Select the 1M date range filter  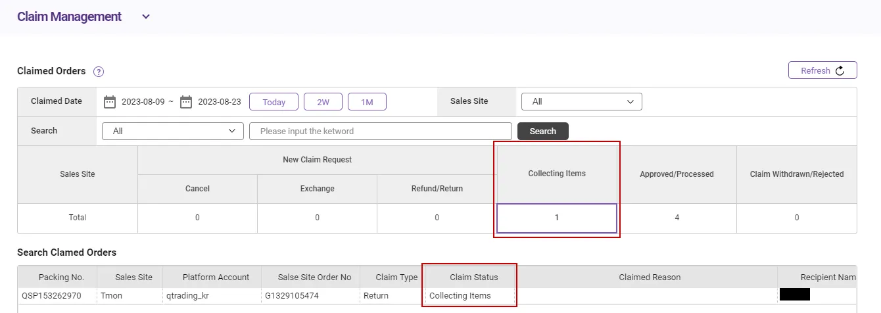click(367, 102)
